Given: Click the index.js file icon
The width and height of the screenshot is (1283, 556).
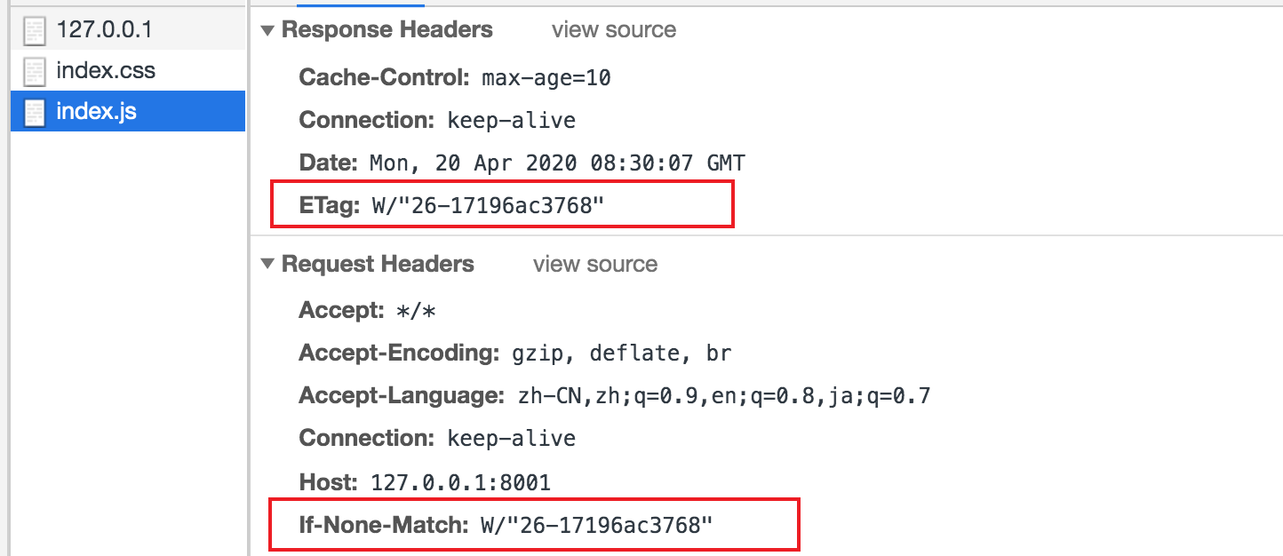Looking at the screenshot, I should [35, 112].
